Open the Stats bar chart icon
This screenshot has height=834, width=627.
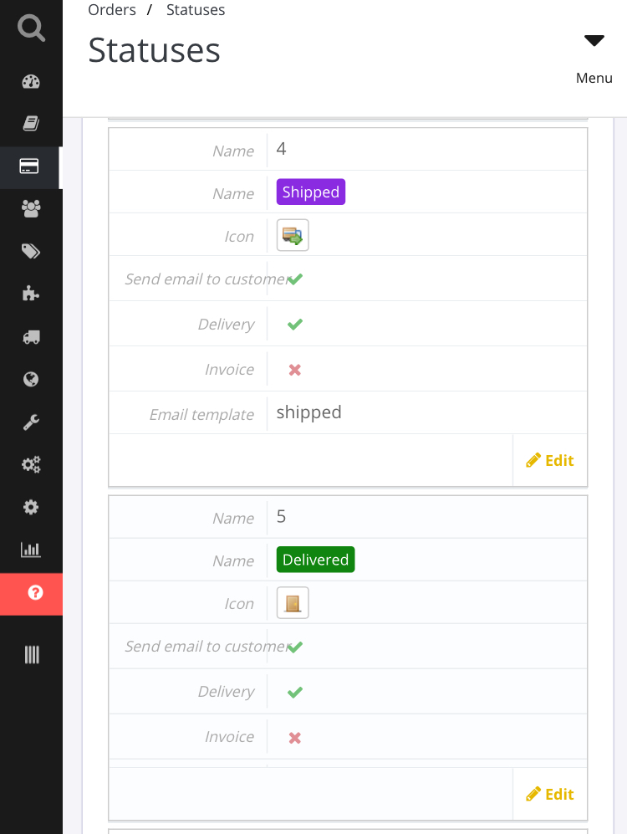tap(31, 550)
